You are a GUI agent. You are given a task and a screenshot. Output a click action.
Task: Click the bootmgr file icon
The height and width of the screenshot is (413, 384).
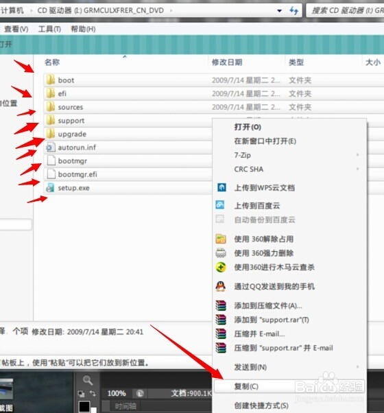tap(51, 161)
